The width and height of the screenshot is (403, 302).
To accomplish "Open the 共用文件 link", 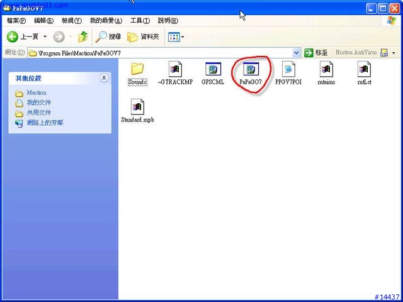I will tap(39, 113).
